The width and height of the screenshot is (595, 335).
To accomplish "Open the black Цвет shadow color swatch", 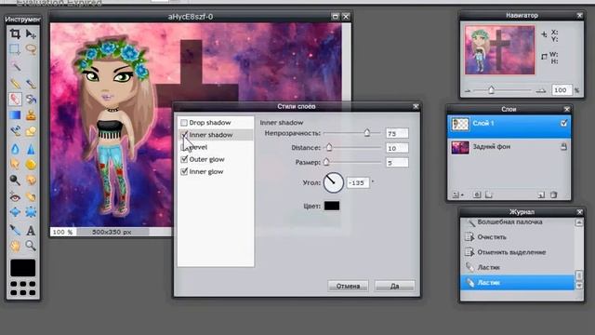I will click(332, 206).
